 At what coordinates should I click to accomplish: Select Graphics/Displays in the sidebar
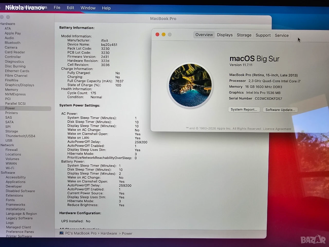coord(20,85)
